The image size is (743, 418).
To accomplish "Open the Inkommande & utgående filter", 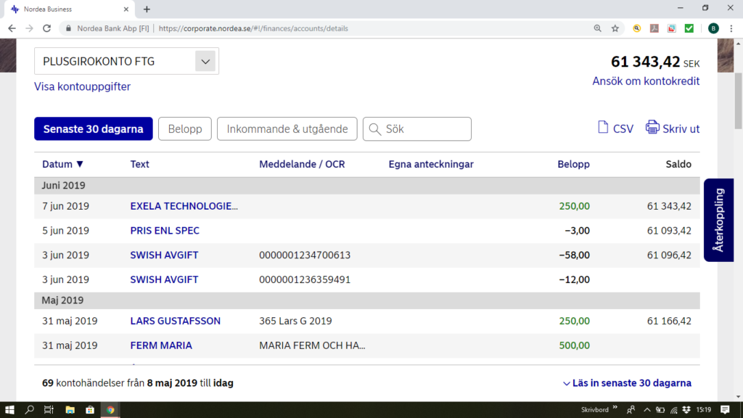I will point(287,129).
